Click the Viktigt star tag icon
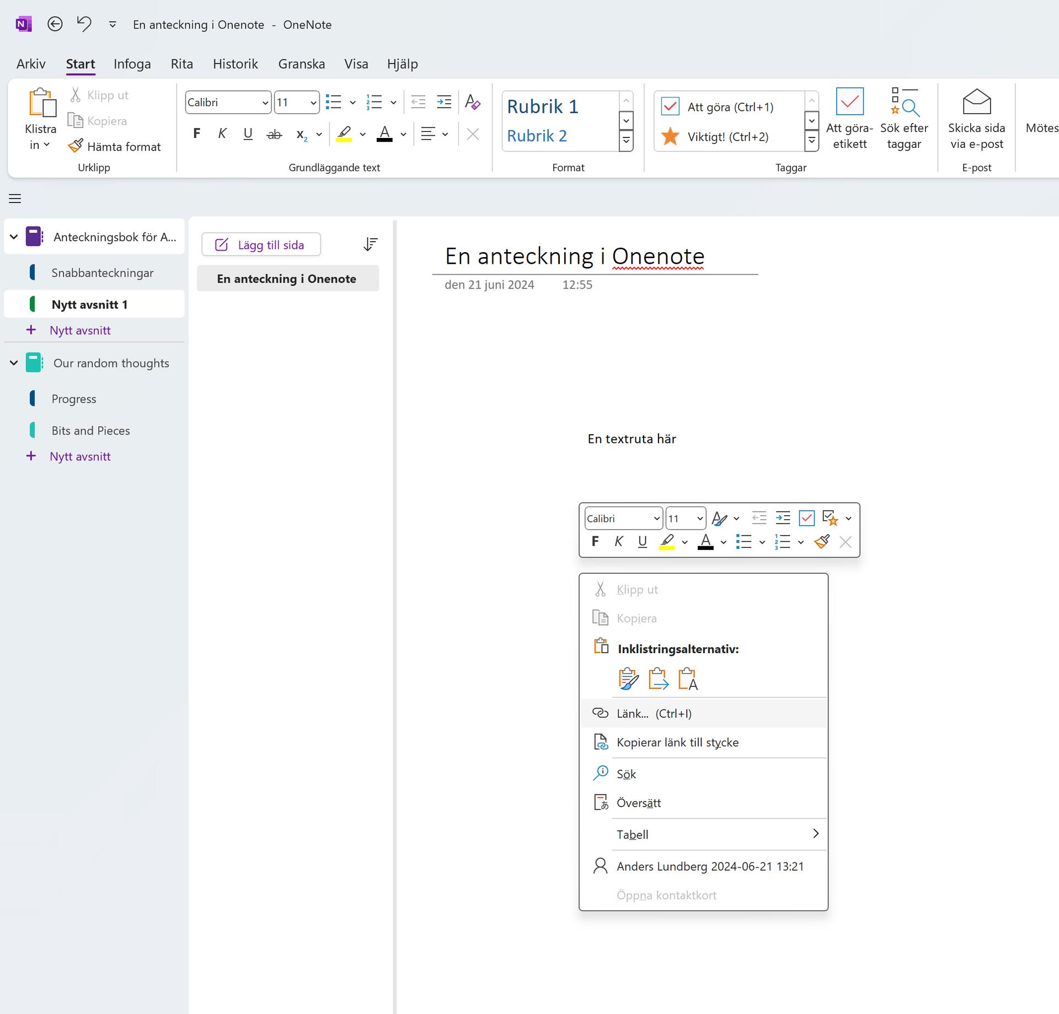This screenshot has height=1014, width=1059. click(x=671, y=136)
